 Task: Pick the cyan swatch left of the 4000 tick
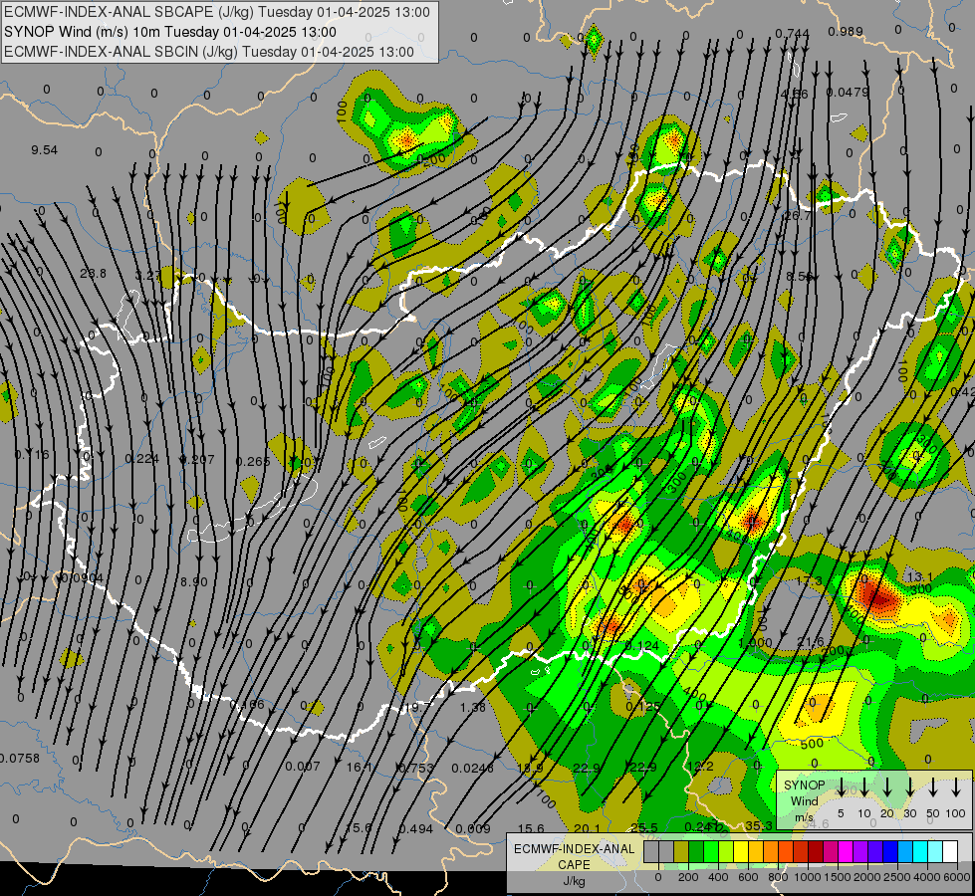pos(920,852)
